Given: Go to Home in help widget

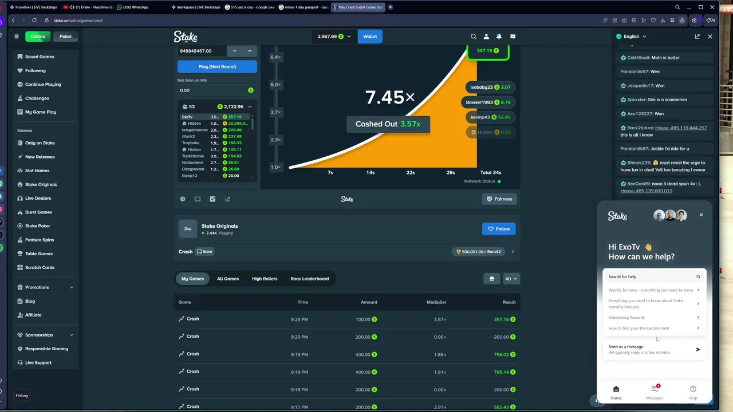Looking at the screenshot, I should click(x=616, y=393).
